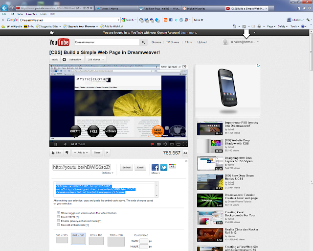Screen dimensions: 313x251
Task: Expand the 238 videos dropdown
Action: pos(96,59)
